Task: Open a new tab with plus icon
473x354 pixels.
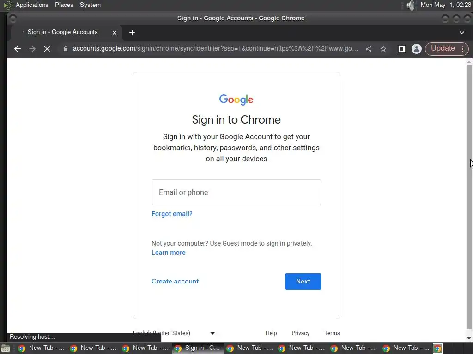Action: click(132, 33)
